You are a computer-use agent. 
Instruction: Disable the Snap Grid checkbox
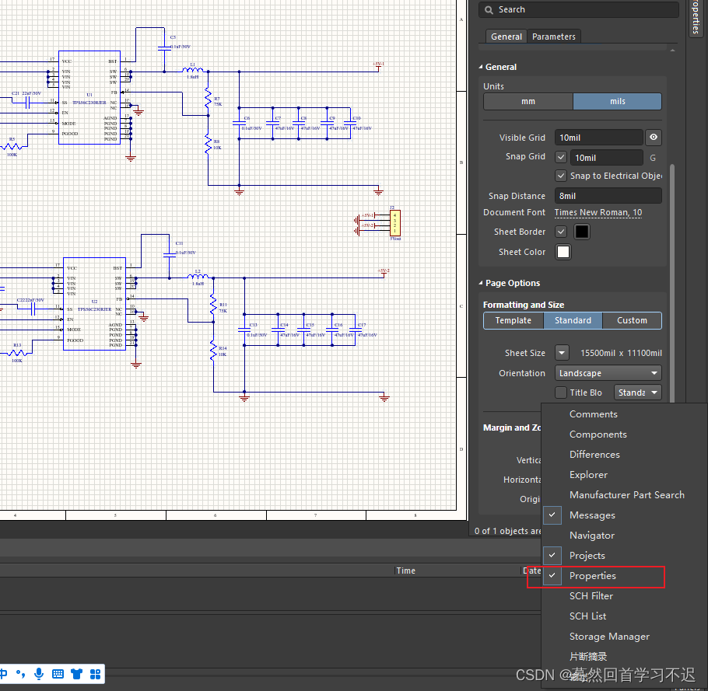[561, 158]
